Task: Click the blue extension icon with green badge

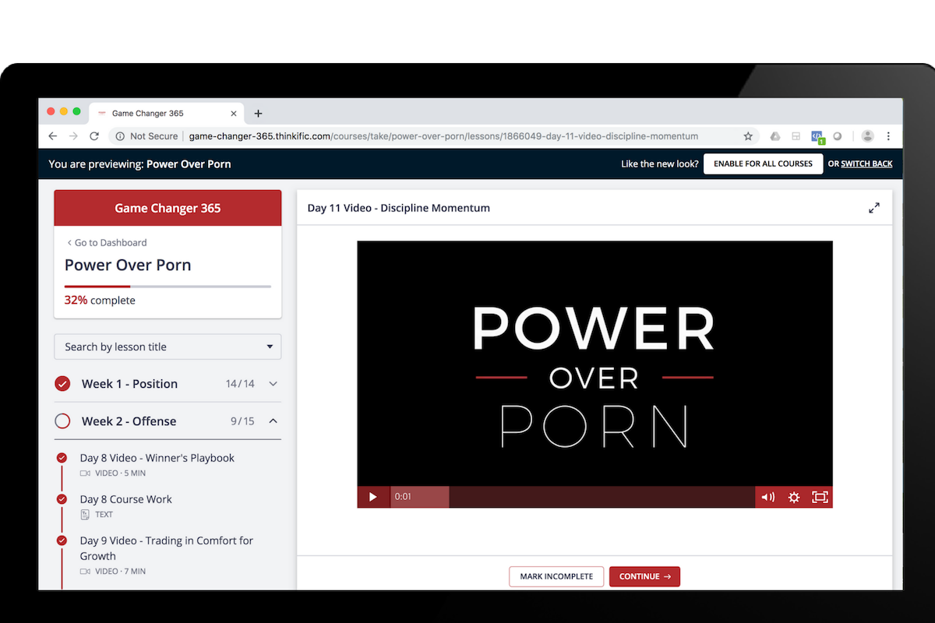Action: (x=817, y=136)
